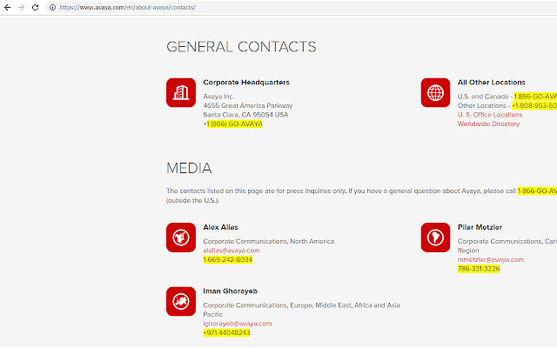557x348 pixels.
Task: Go back using the browser back arrow
Action: click(7, 7)
